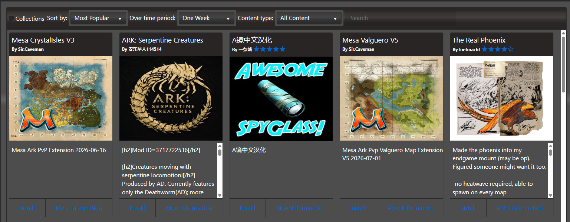This screenshot has width=570, height=222.
Task: Install ARK: Serpentine Creatures mod
Action: point(137,208)
